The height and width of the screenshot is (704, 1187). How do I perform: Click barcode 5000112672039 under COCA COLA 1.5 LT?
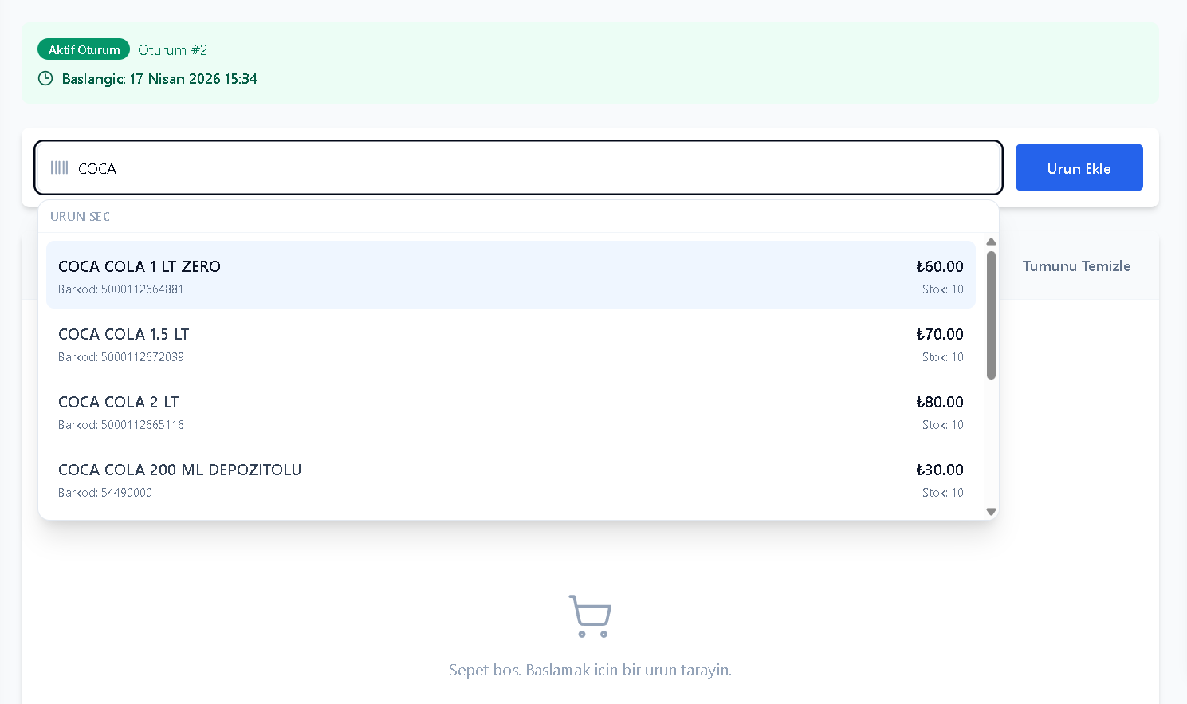pyautogui.click(x=120, y=356)
